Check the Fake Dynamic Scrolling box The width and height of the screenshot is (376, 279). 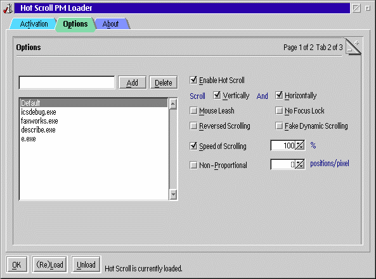pyautogui.click(x=279, y=126)
